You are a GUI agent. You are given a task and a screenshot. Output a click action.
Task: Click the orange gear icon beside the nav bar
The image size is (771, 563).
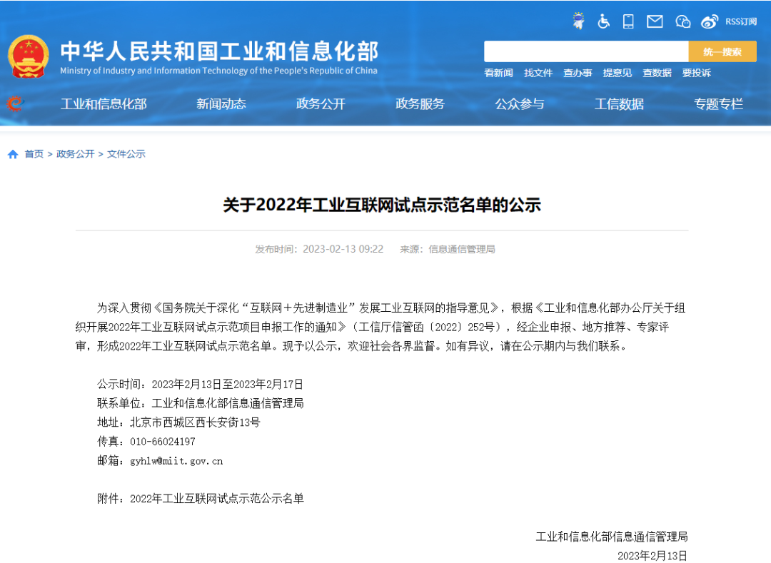click(x=15, y=103)
